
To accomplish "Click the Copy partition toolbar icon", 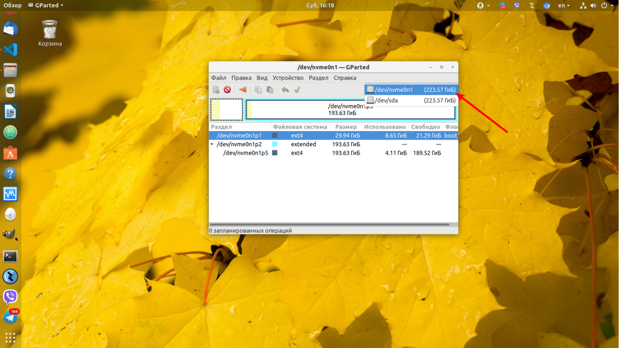I will tap(258, 89).
